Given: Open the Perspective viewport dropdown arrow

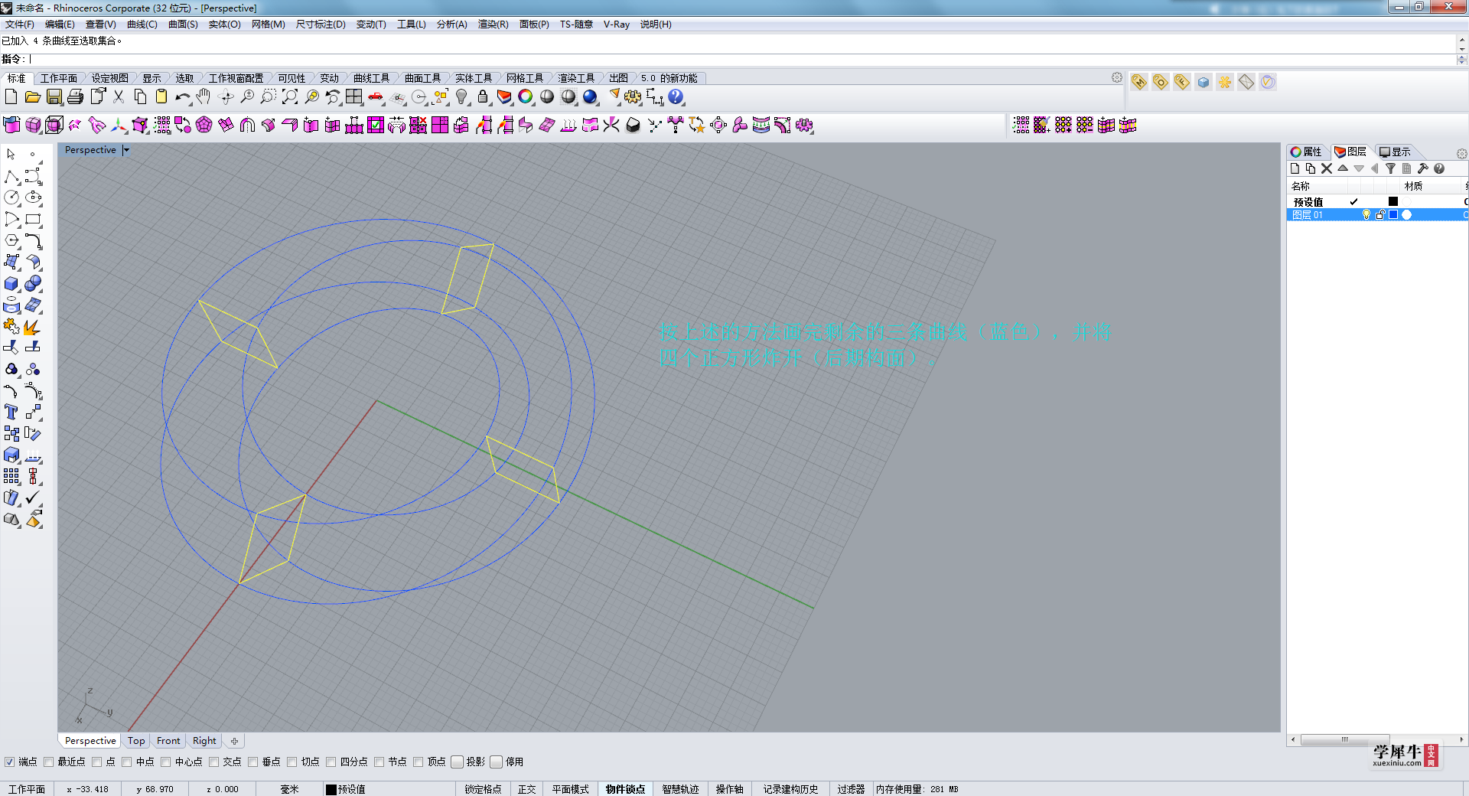Looking at the screenshot, I should point(126,150).
